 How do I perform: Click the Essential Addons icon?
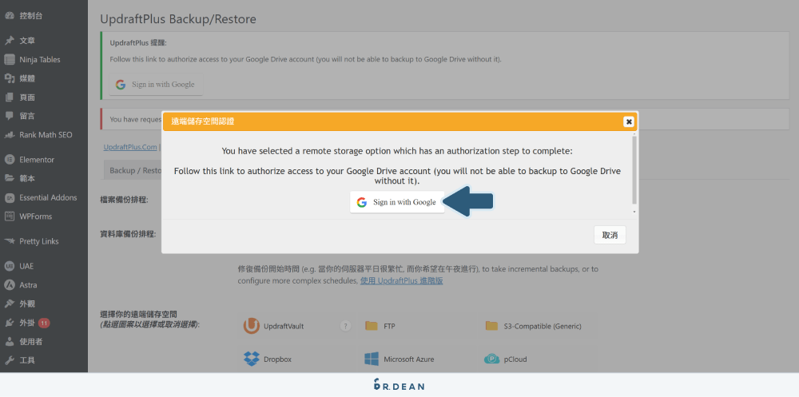9,198
